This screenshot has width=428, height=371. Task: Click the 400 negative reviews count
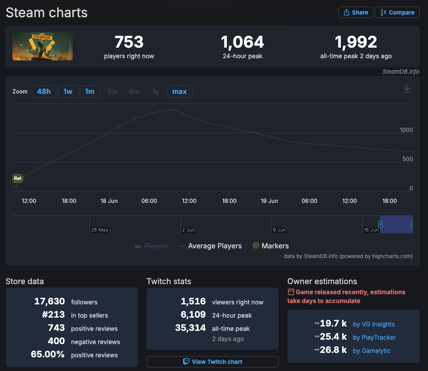(56, 341)
